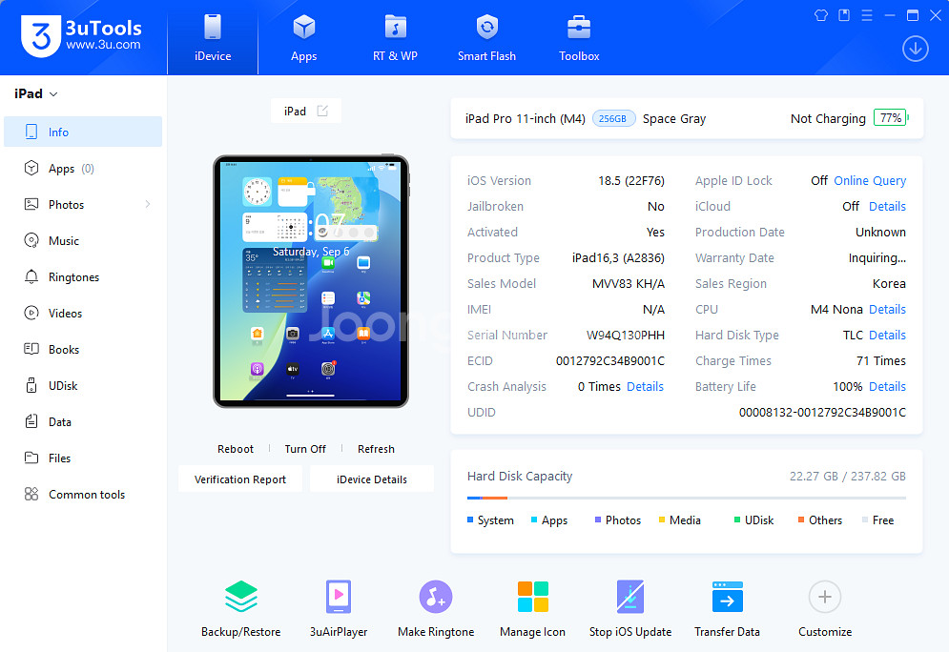Click the Photos legend color swatch
Viewport: 949px width, 652px height.
[x=598, y=520]
